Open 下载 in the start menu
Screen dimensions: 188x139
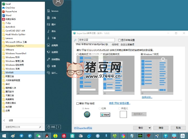pos(51,38)
